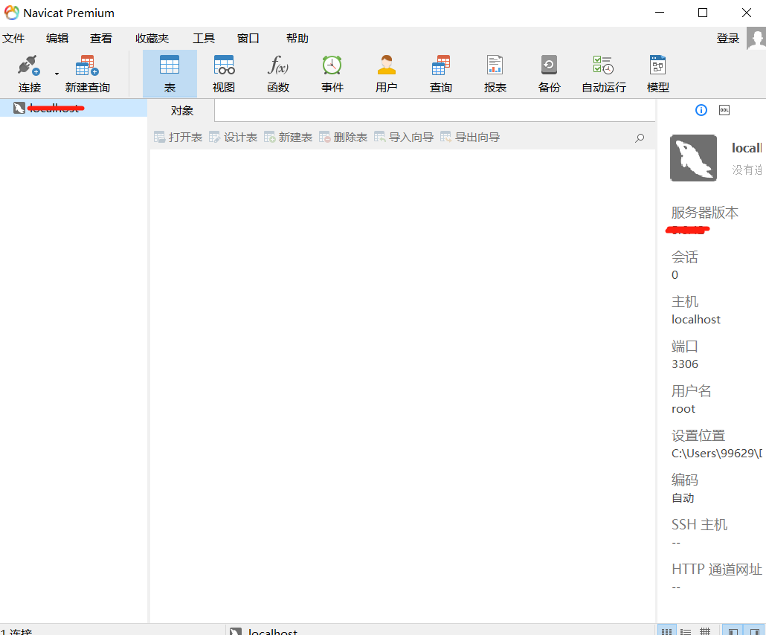Open the 工具 tools menu
This screenshot has width=766, height=635.
pyautogui.click(x=204, y=38)
